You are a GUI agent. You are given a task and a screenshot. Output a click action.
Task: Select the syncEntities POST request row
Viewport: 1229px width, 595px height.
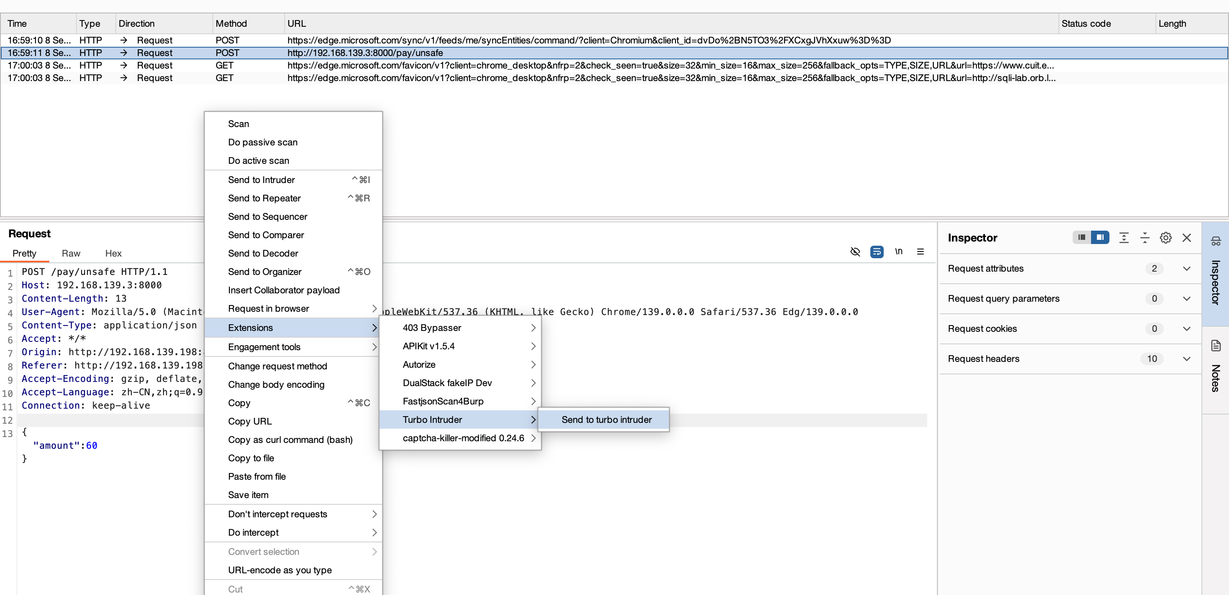pyautogui.click(x=614, y=40)
